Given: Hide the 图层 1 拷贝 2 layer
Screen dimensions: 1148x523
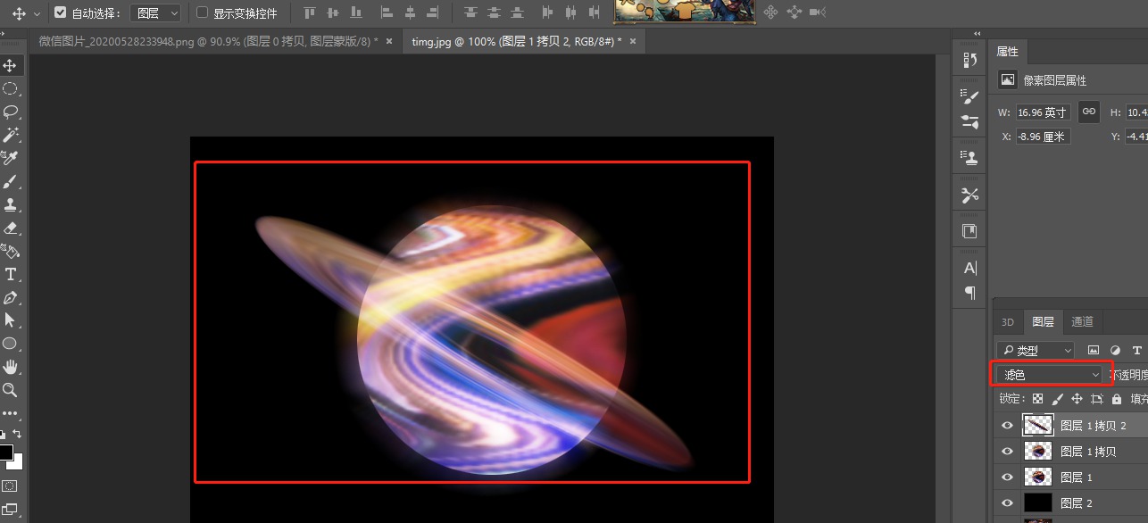Looking at the screenshot, I should [x=1008, y=426].
